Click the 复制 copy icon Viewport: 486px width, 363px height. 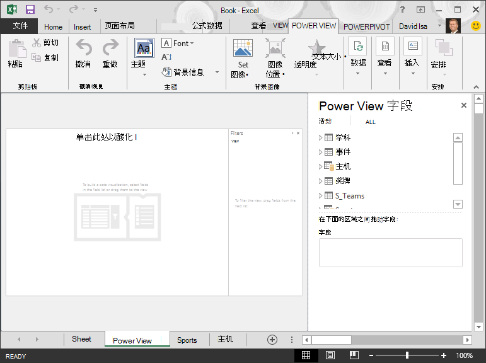pyautogui.click(x=37, y=57)
